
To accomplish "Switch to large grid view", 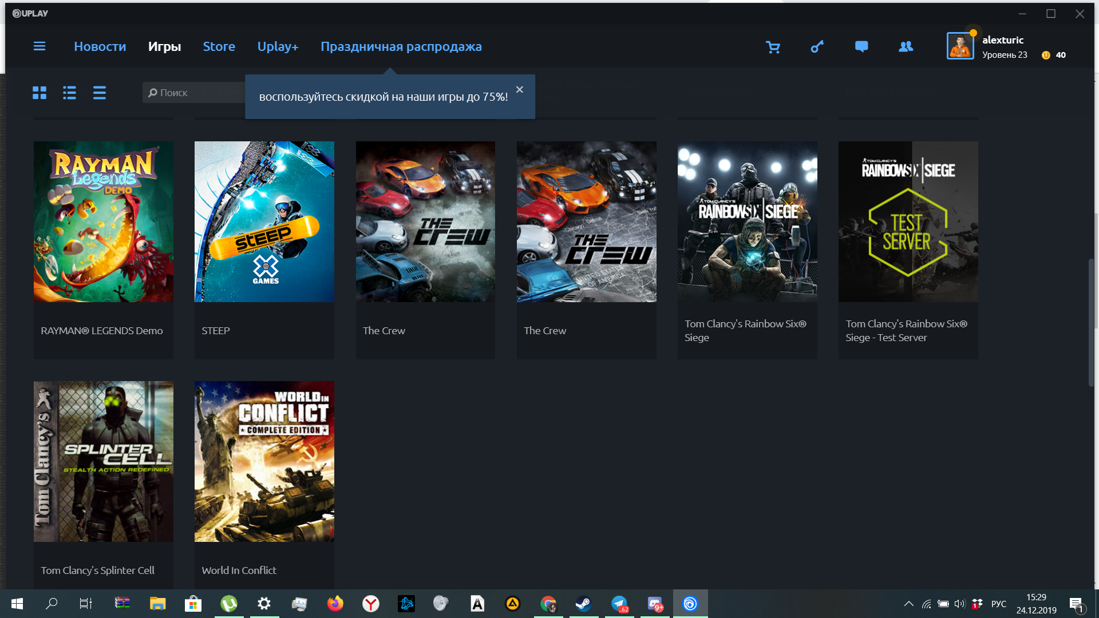I will [39, 93].
